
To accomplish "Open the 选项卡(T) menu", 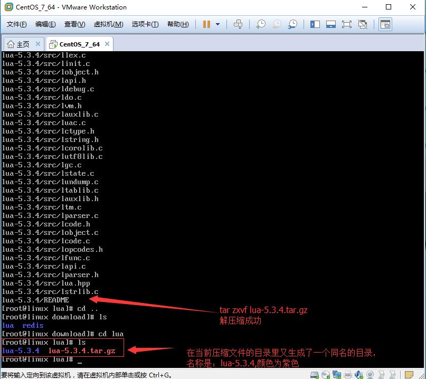I will tap(145, 24).
